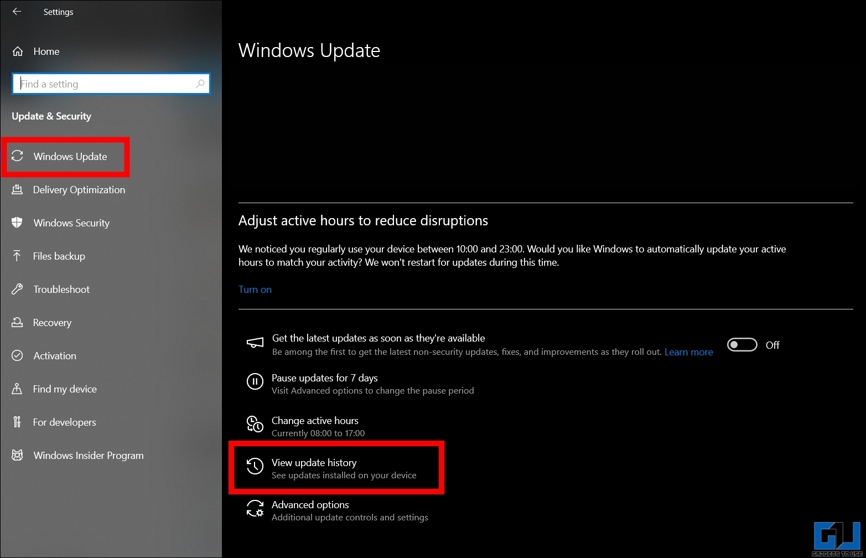866x558 pixels.
Task: Select the Troubleshoot wrench icon
Action: [x=17, y=289]
